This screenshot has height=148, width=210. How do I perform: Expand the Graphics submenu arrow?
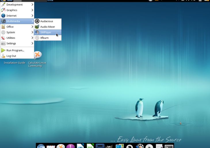32,10
